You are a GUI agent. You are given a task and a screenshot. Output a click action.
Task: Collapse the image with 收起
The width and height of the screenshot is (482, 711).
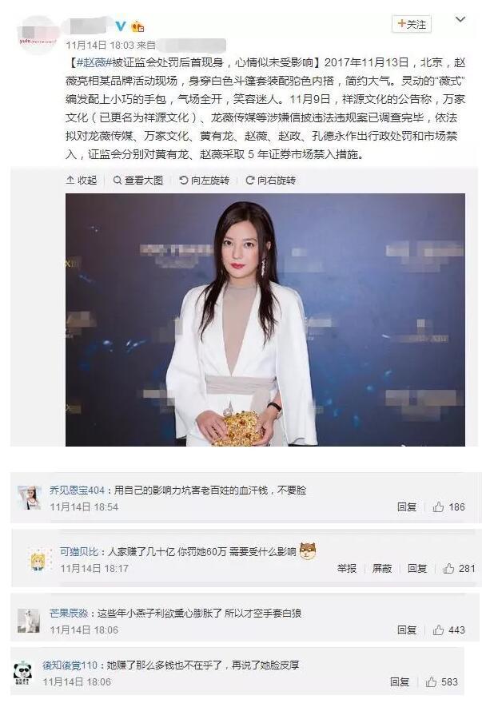82,181
